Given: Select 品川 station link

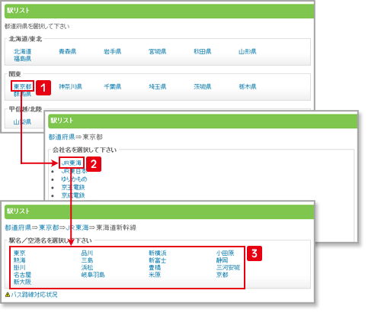Looking at the screenshot, I should [x=87, y=253].
